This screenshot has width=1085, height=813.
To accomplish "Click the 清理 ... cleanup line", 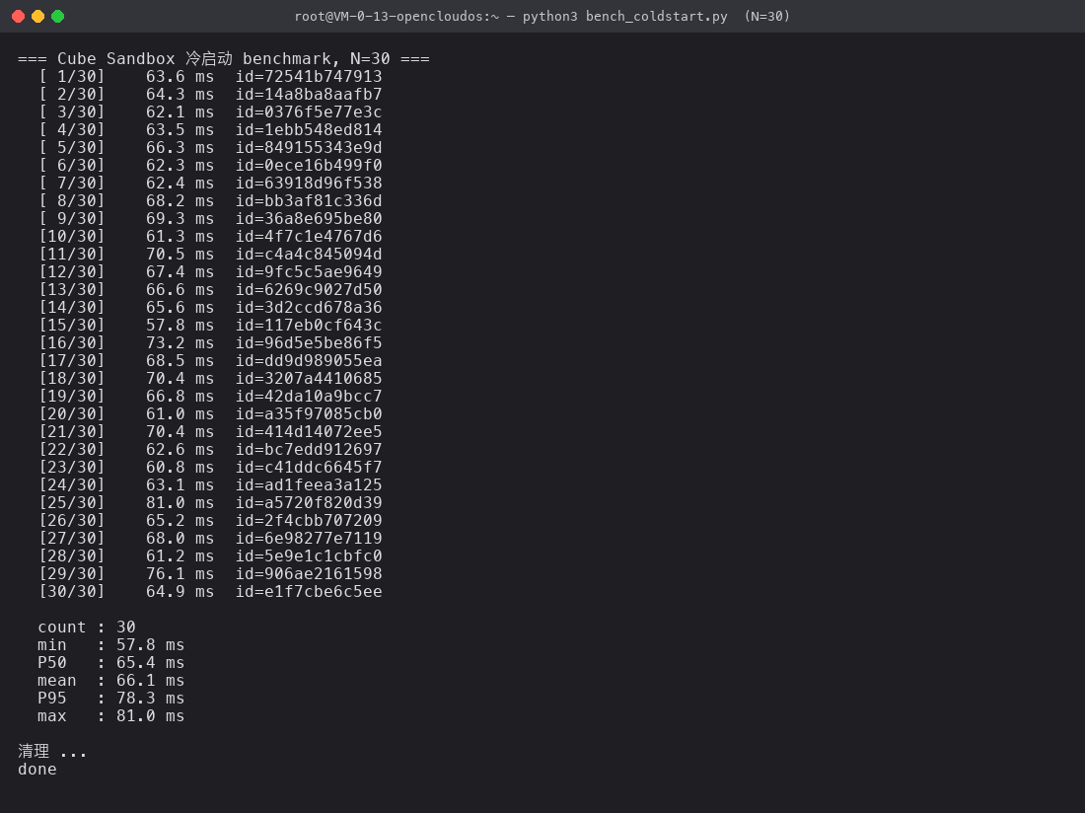I will tap(52, 752).
